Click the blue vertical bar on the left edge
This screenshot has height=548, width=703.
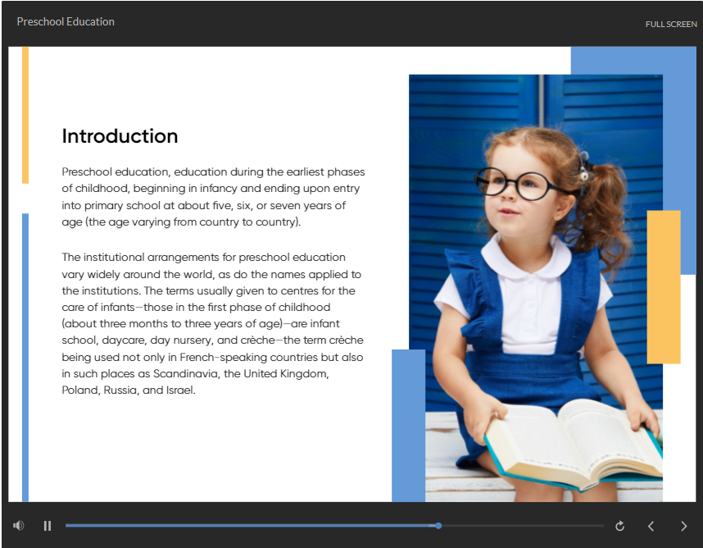[25, 357]
